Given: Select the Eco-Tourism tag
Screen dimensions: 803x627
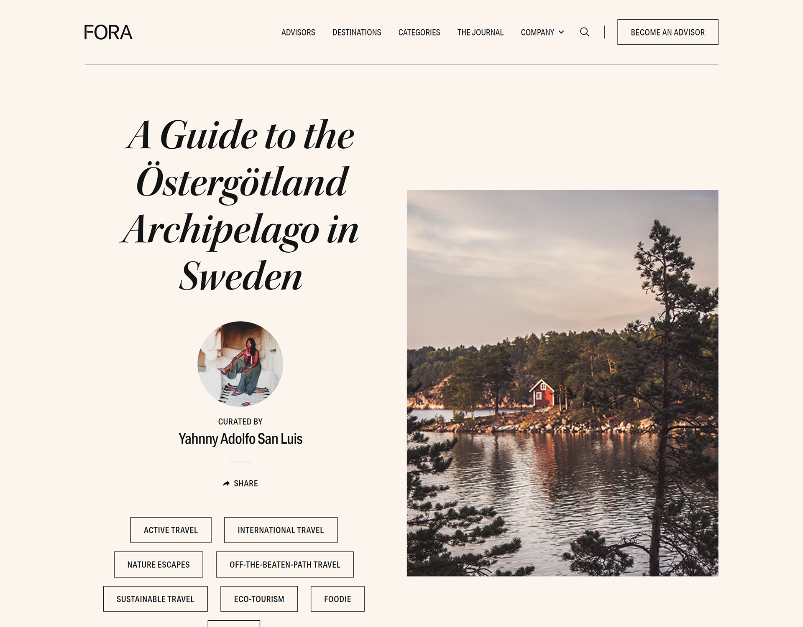Looking at the screenshot, I should (x=259, y=599).
